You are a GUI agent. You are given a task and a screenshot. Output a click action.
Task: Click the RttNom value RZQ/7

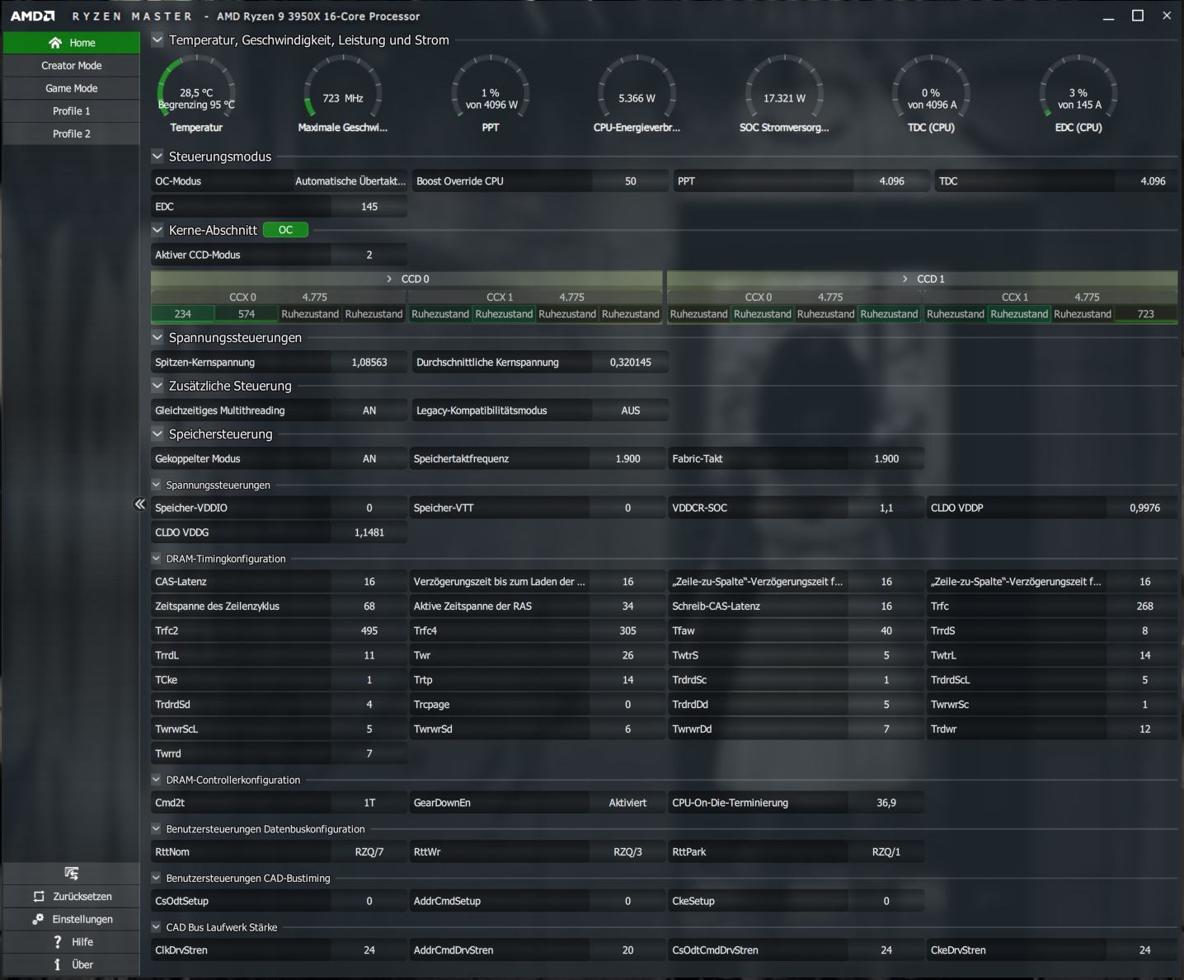coord(369,851)
